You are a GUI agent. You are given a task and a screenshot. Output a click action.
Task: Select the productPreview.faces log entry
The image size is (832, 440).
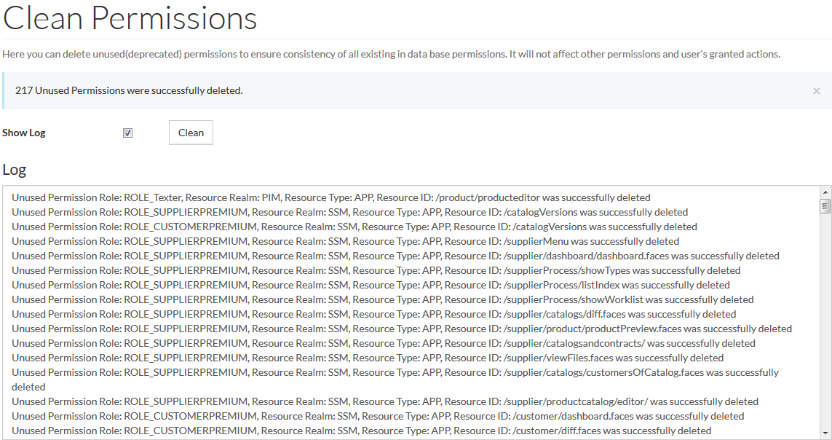(x=401, y=329)
